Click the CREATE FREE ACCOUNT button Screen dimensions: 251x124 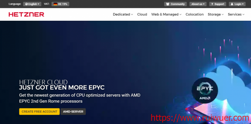[x=39, y=112]
